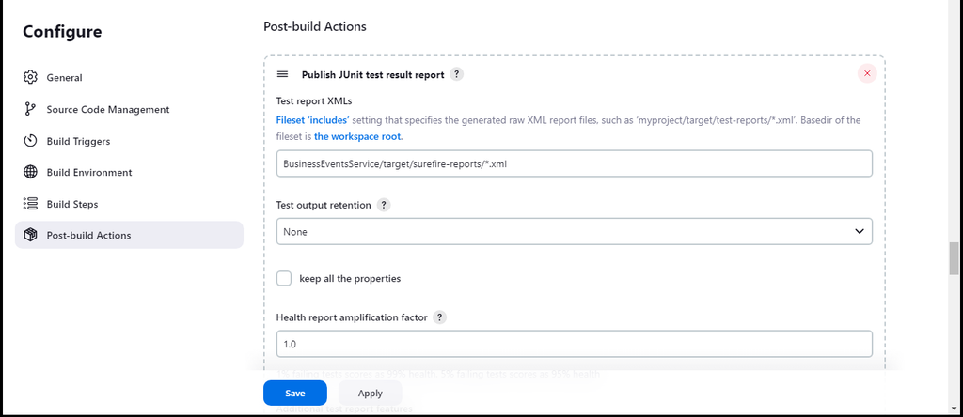The image size is (963, 417).
Task: Click the Build Steps list icon
Action: [x=30, y=204]
